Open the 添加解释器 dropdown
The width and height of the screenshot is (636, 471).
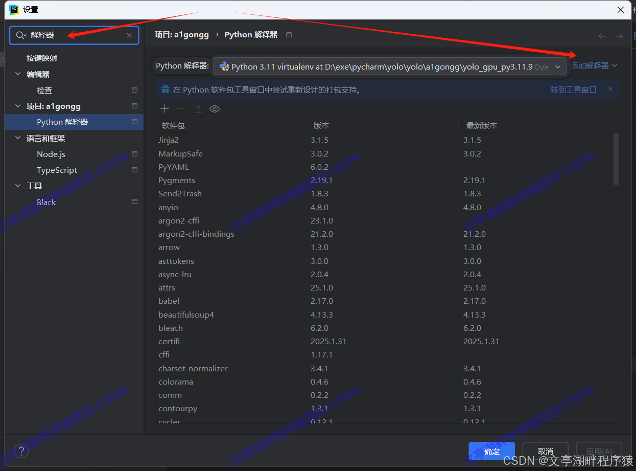(x=595, y=65)
